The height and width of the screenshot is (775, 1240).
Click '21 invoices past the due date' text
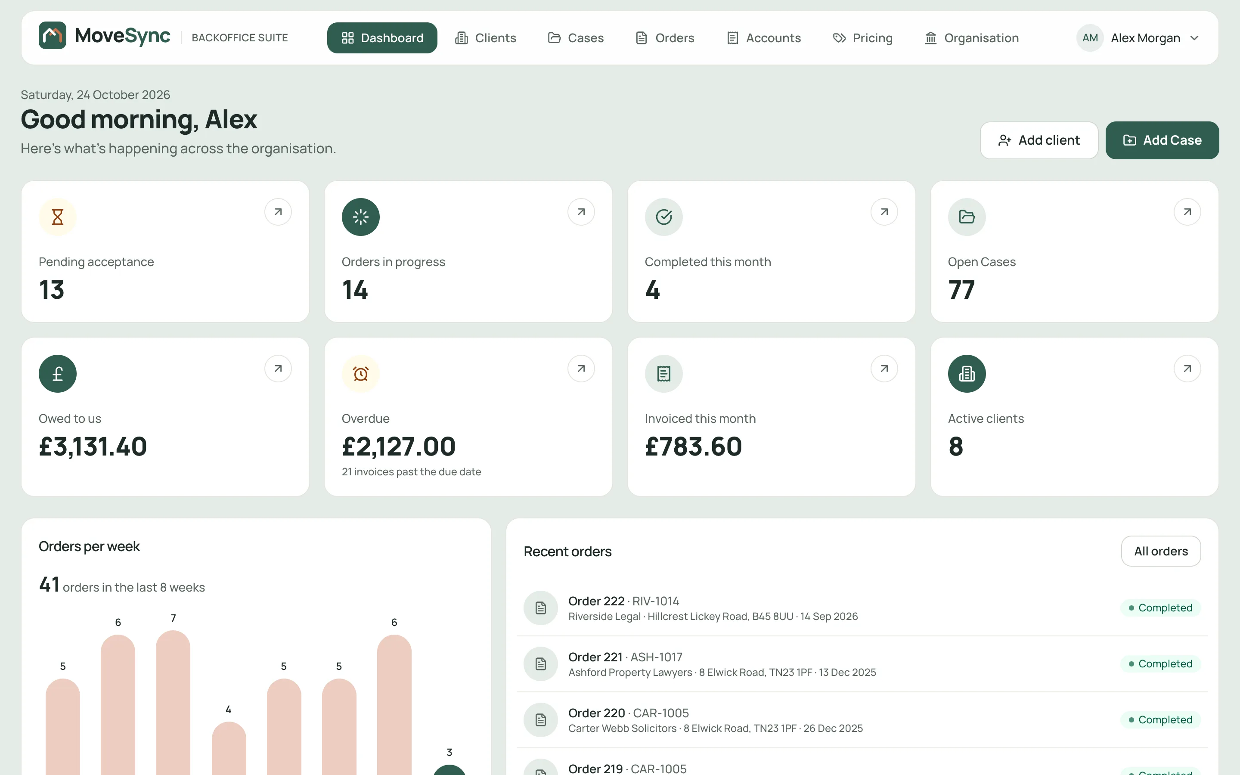(412, 471)
